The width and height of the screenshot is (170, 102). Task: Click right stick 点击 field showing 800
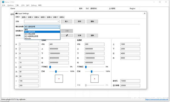94,44
